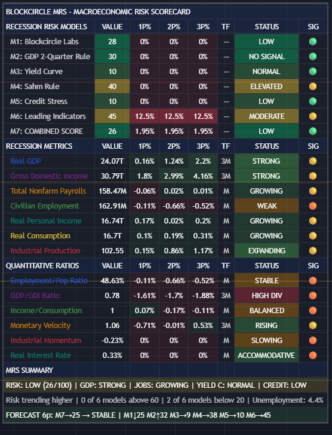Screen dimensions: 332x435
Task: Click the NO SIGNAL status cell
Action: point(266,57)
